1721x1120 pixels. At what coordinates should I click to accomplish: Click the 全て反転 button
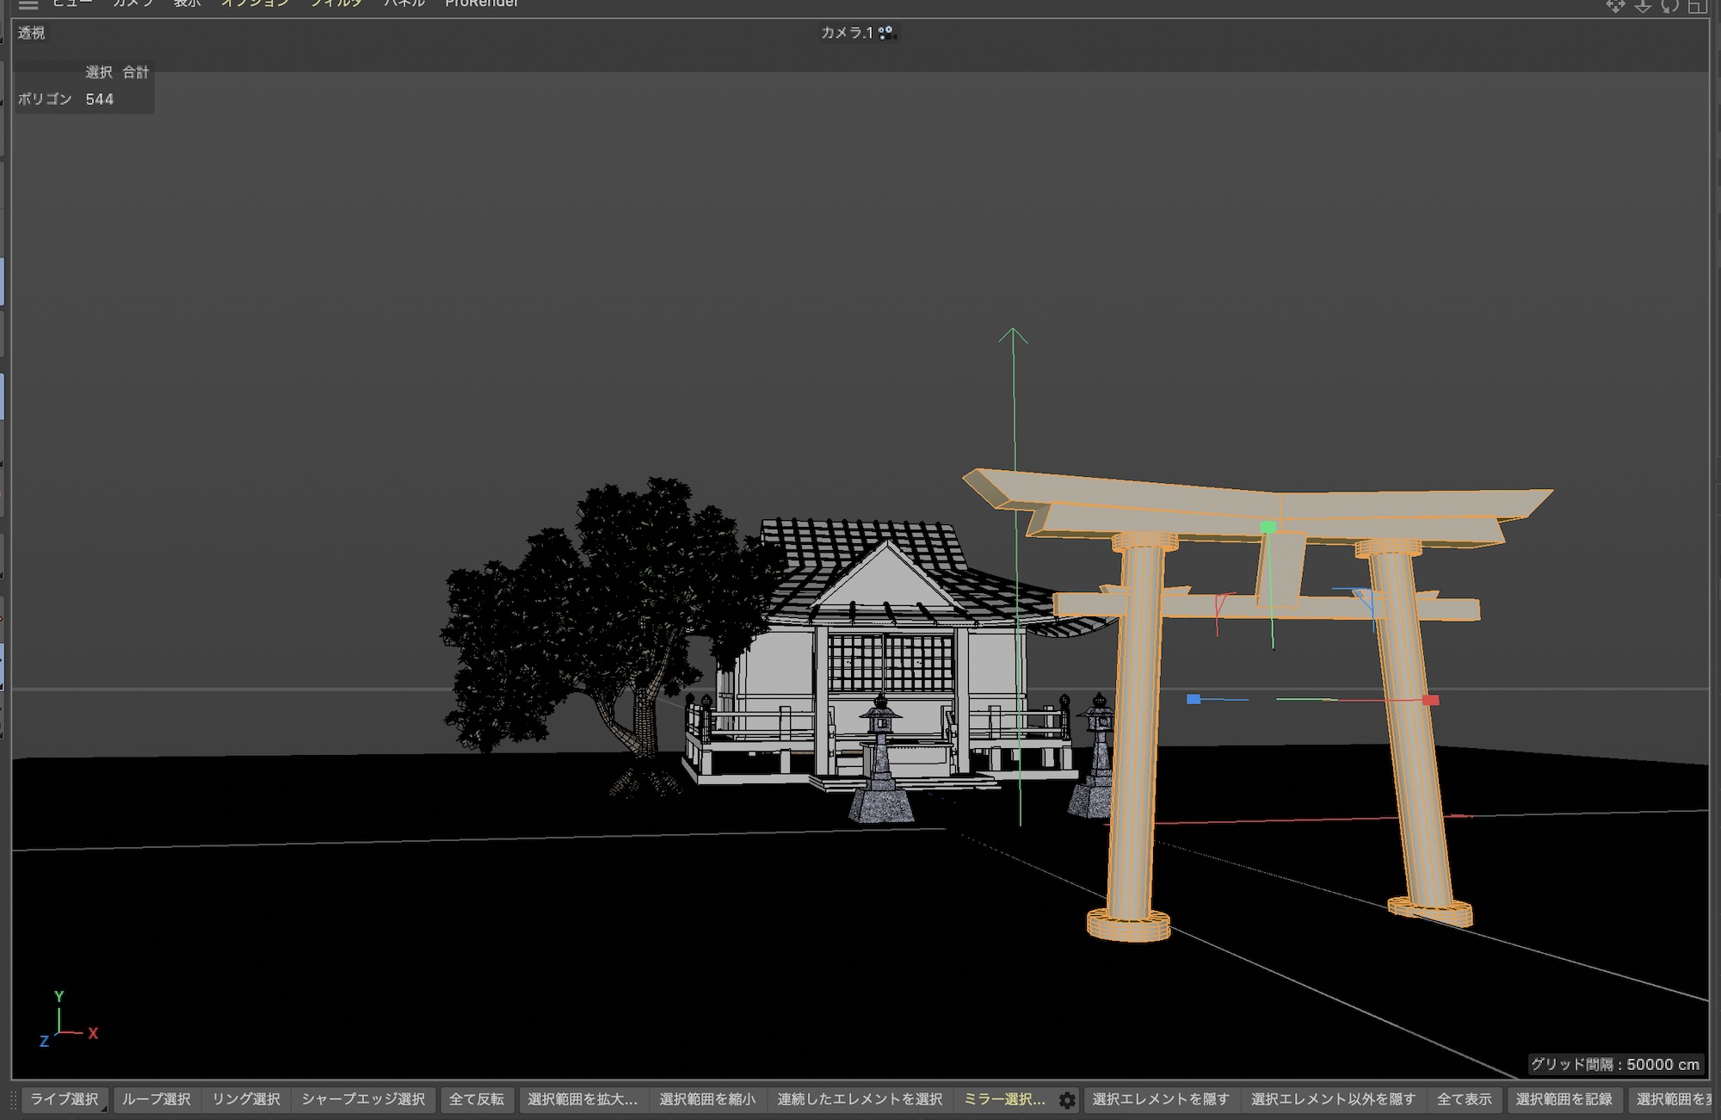pos(477,1099)
